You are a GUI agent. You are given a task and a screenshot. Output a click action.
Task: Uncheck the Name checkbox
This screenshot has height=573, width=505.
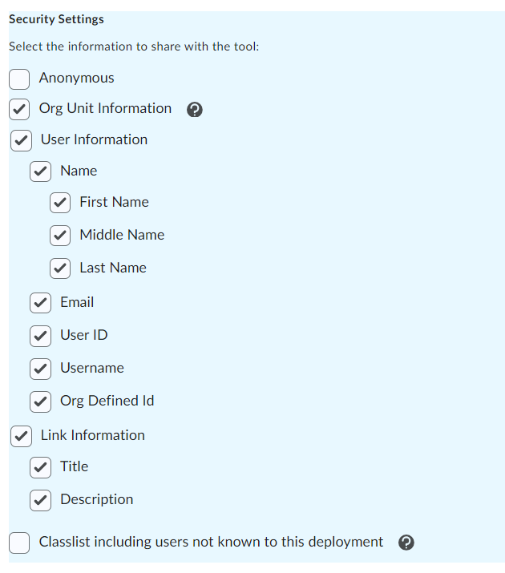[41, 171]
